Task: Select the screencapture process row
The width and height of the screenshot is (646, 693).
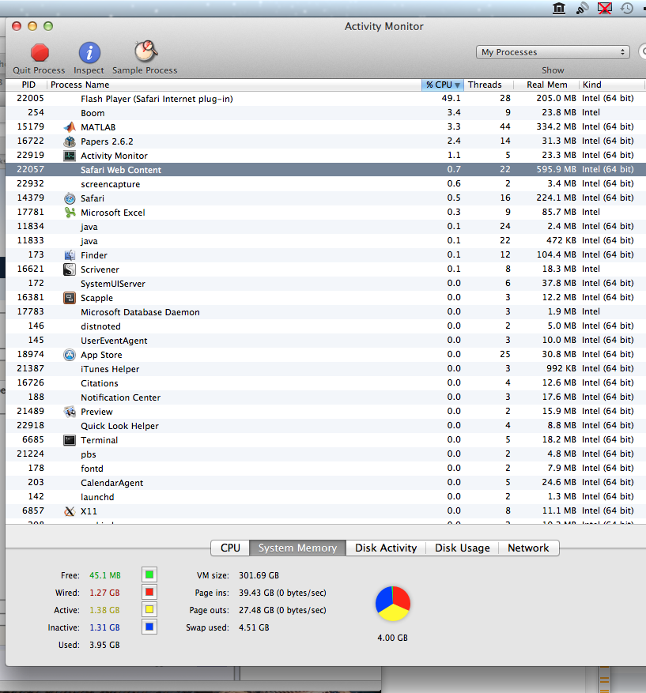Action: coord(326,184)
